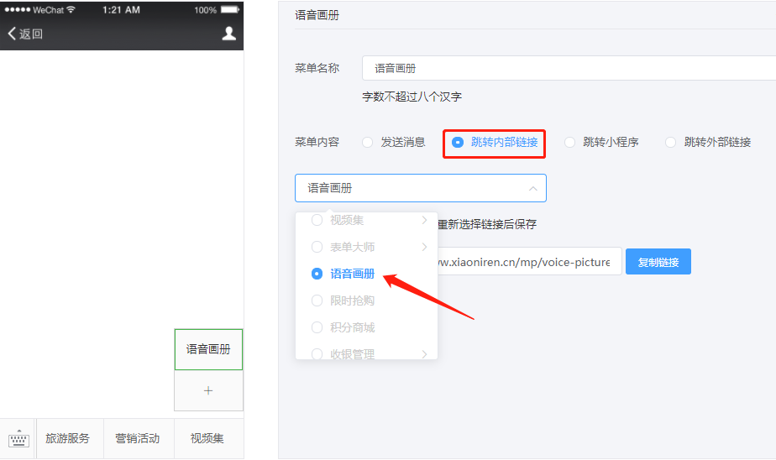Collapse the 语音画册 link dropdown

click(x=532, y=189)
